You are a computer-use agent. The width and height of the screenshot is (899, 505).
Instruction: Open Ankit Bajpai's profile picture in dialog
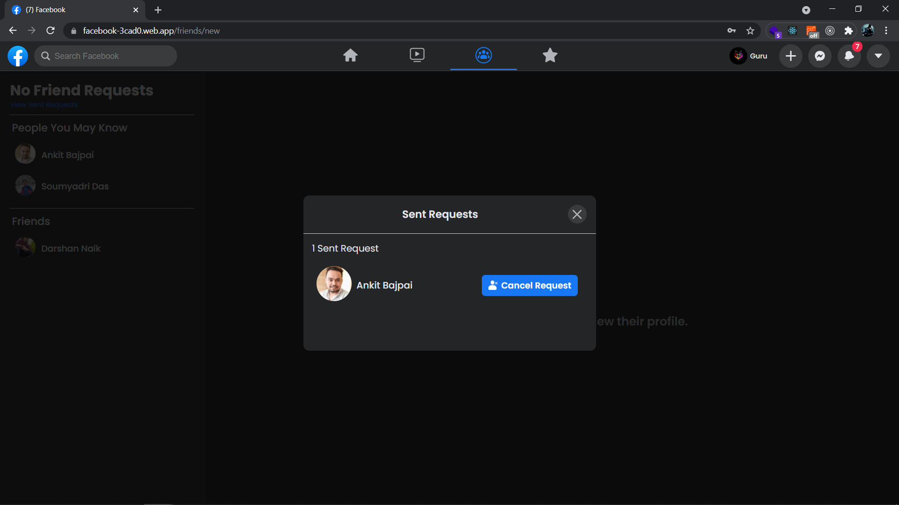334,284
